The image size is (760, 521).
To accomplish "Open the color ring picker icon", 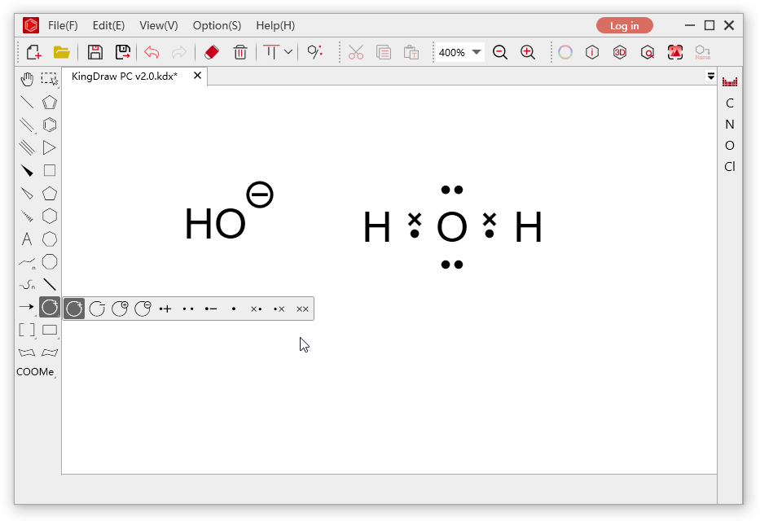I will coord(565,52).
